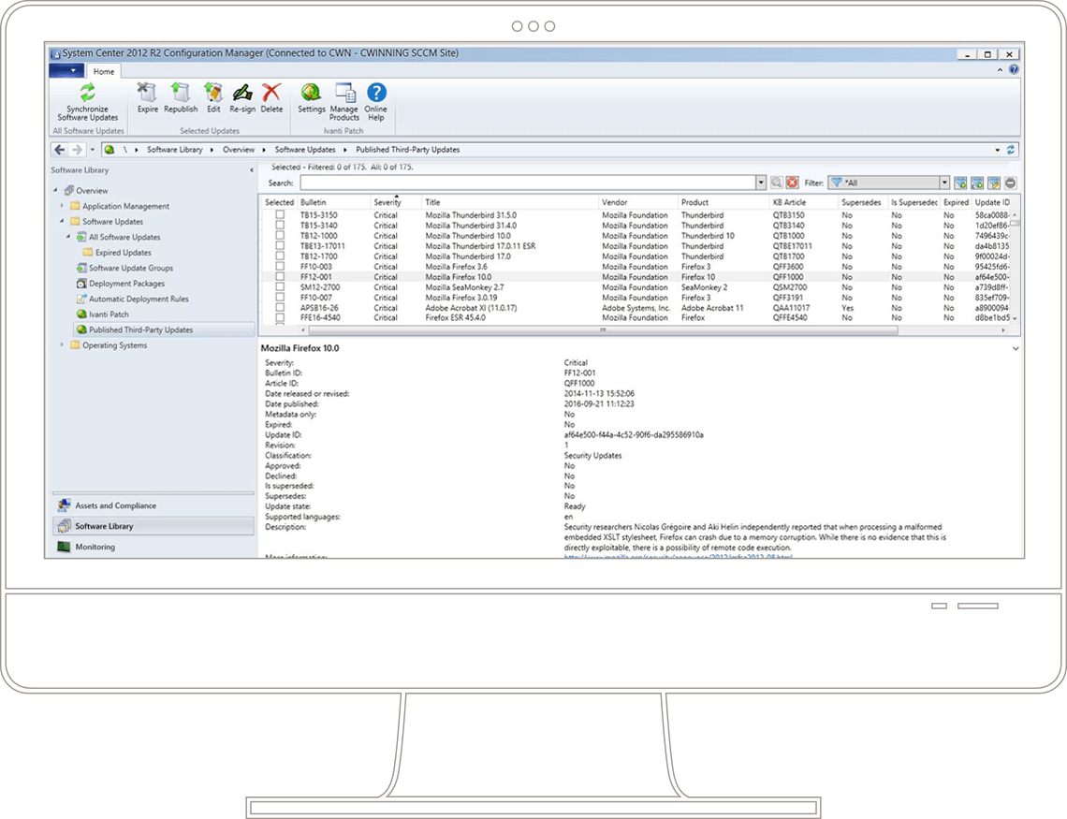Open the breadcrumb path history dropdown
The width and height of the screenshot is (1067, 819).
click(998, 150)
